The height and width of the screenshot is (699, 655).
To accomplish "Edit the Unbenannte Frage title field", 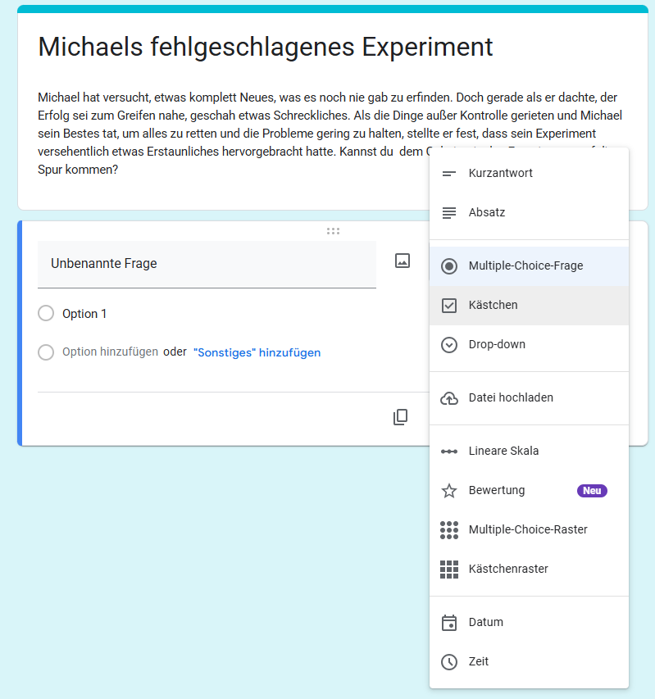I will (207, 264).
